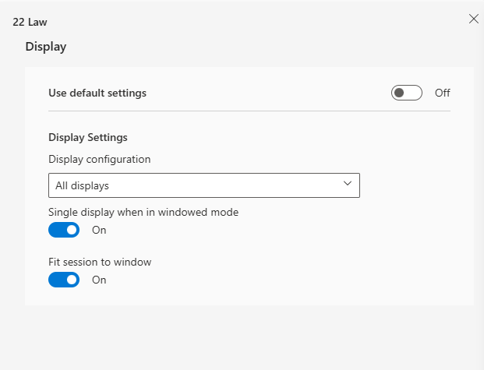Click the "Display" page heading
The height and width of the screenshot is (370, 484).
[46, 47]
